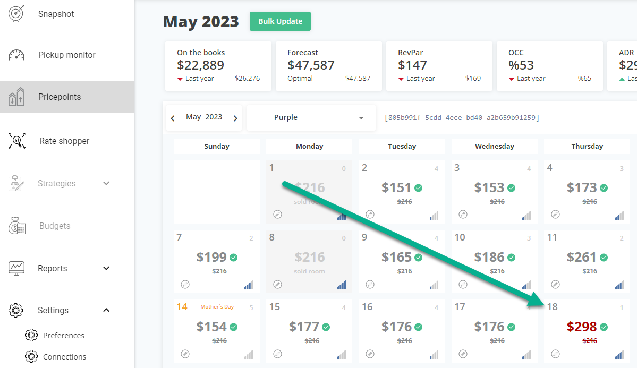Click green check next to $173 price
Image resolution: width=637 pixels, height=368 pixels.
pos(604,188)
